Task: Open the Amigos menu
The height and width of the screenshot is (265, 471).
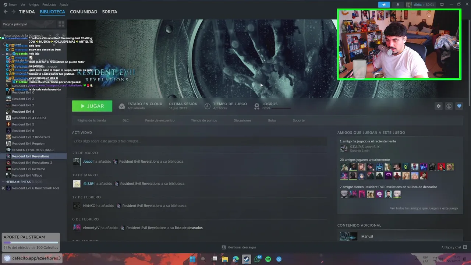Action: coord(34,4)
